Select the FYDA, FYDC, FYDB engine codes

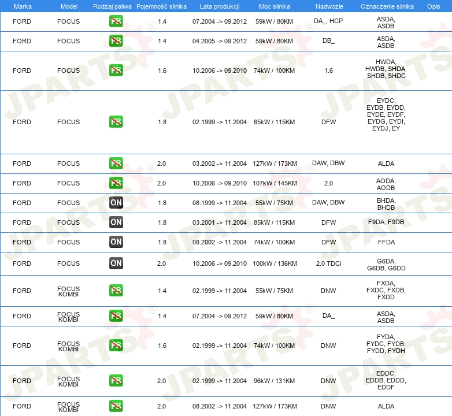click(x=386, y=344)
